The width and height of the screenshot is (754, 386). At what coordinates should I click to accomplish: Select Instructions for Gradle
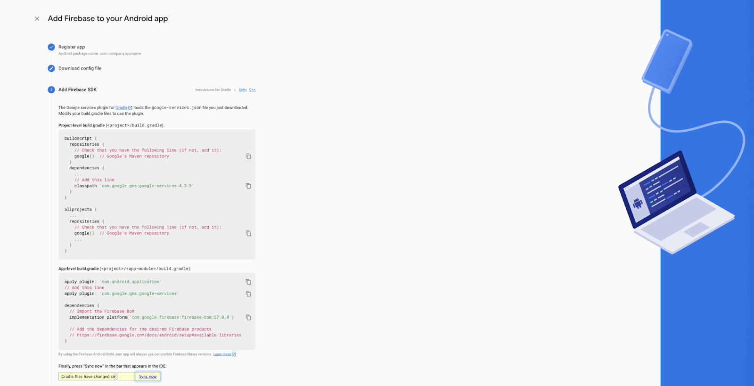[213, 90]
